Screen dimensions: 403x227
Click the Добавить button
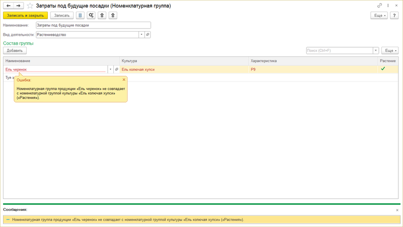click(x=15, y=51)
